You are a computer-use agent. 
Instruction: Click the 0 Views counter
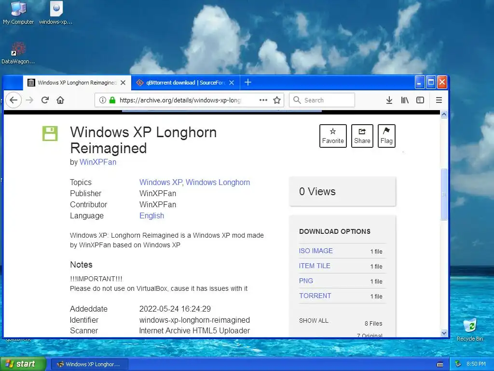click(317, 191)
